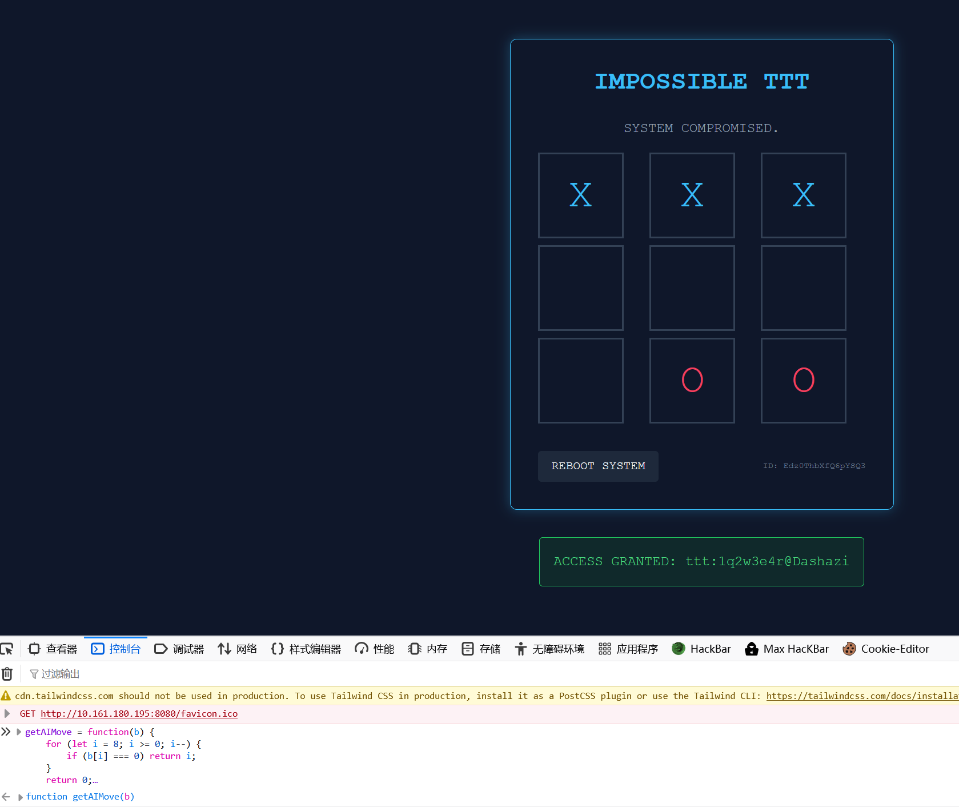Click the empty center board cell
Viewport: 959px width, 807px height.
[x=692, y=288]
